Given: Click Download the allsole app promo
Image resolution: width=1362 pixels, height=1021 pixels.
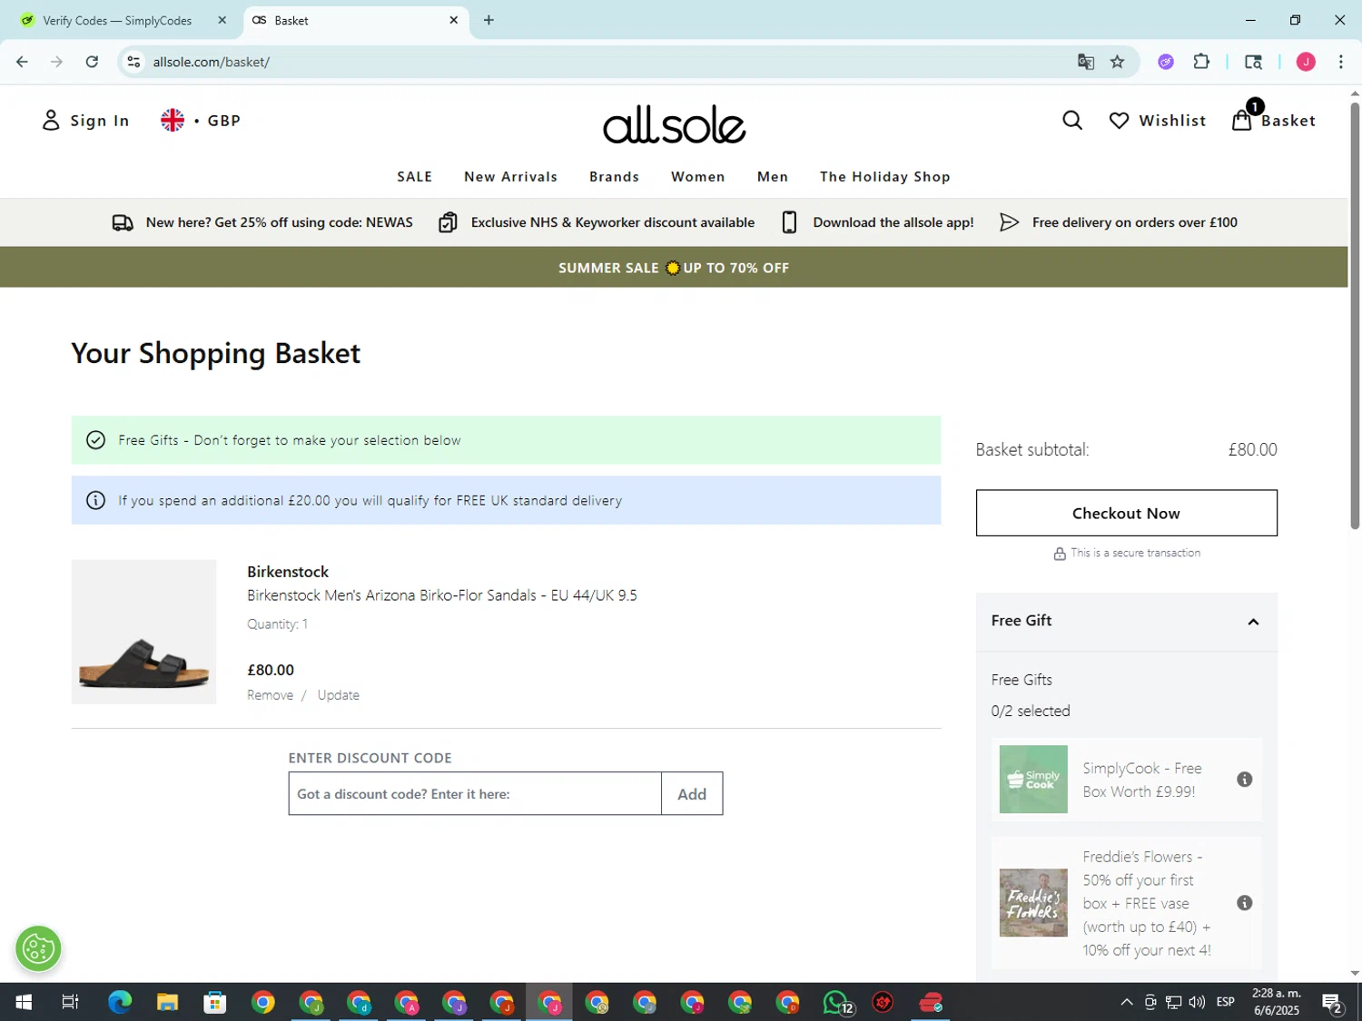Looking at the screenshot, I should pos(877,222).
